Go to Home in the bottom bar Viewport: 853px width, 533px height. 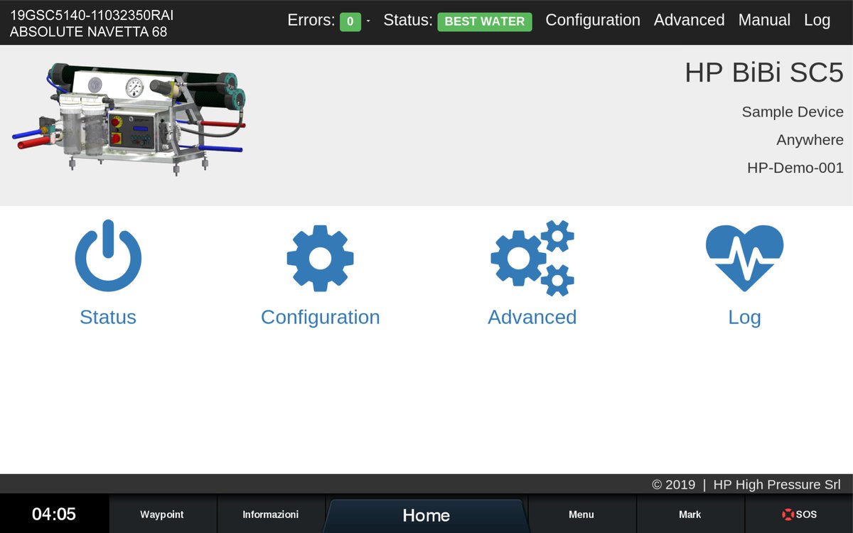coord(426,515)
